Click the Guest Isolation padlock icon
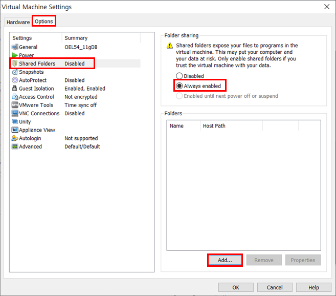This screenshot has width=336, height=296. tap(14, 89)
